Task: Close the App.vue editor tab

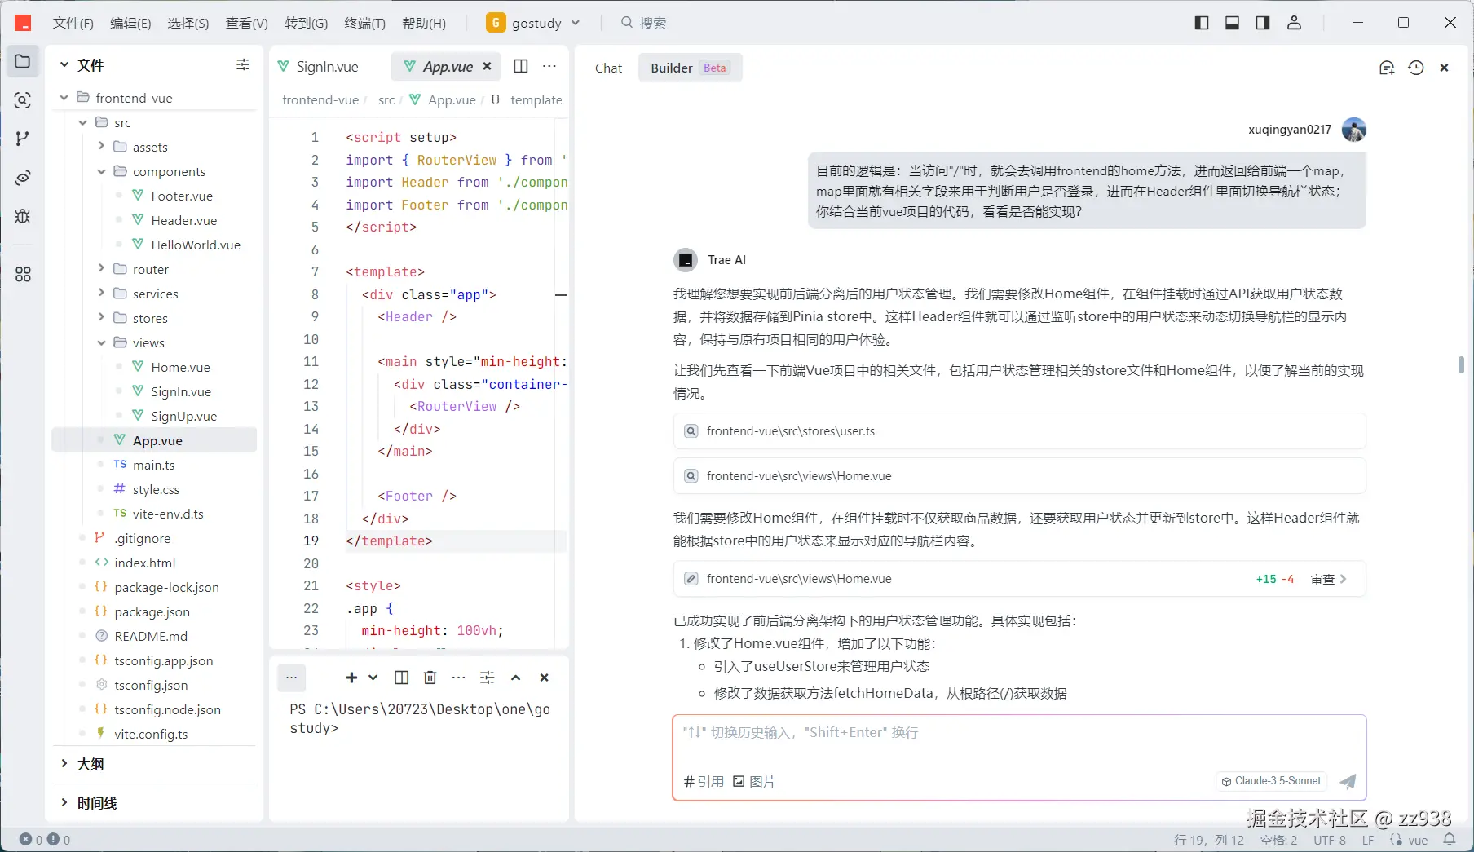Action: [488, 67]
